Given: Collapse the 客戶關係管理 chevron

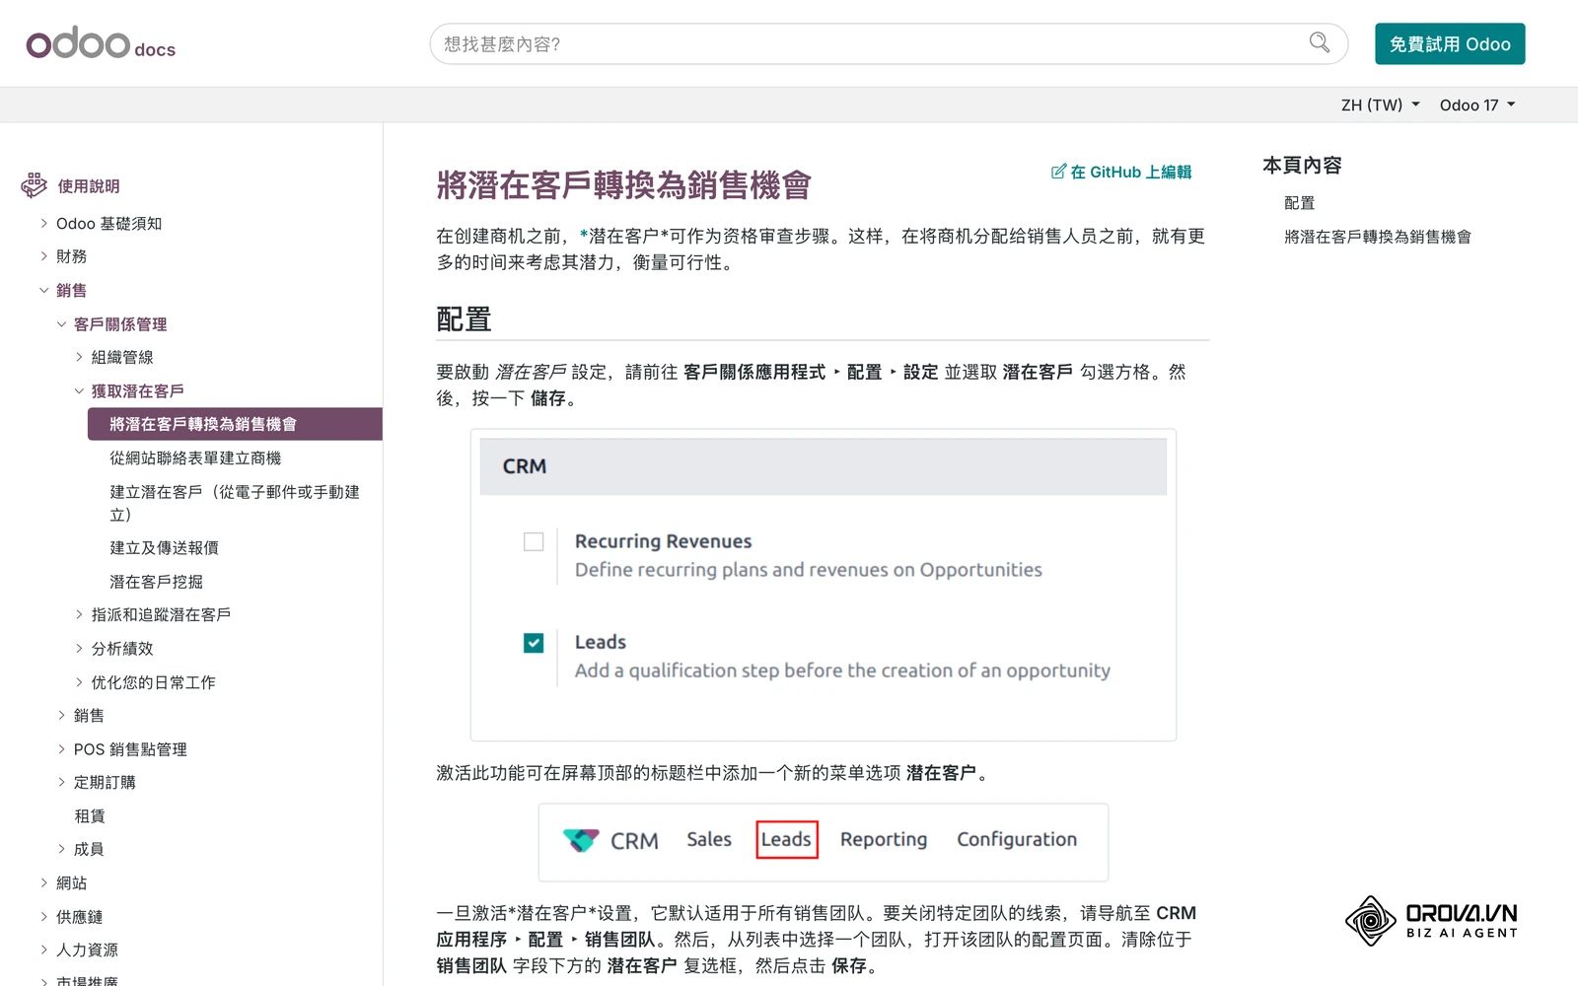Looking at the screenshot, I should [62, 324].
